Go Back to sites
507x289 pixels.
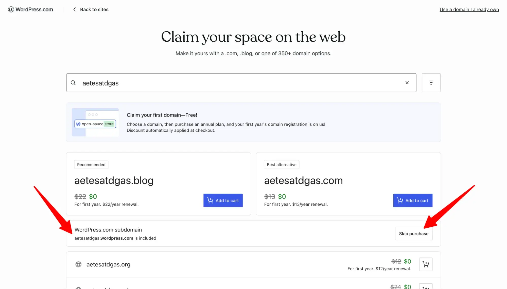(x=94, y=9)
